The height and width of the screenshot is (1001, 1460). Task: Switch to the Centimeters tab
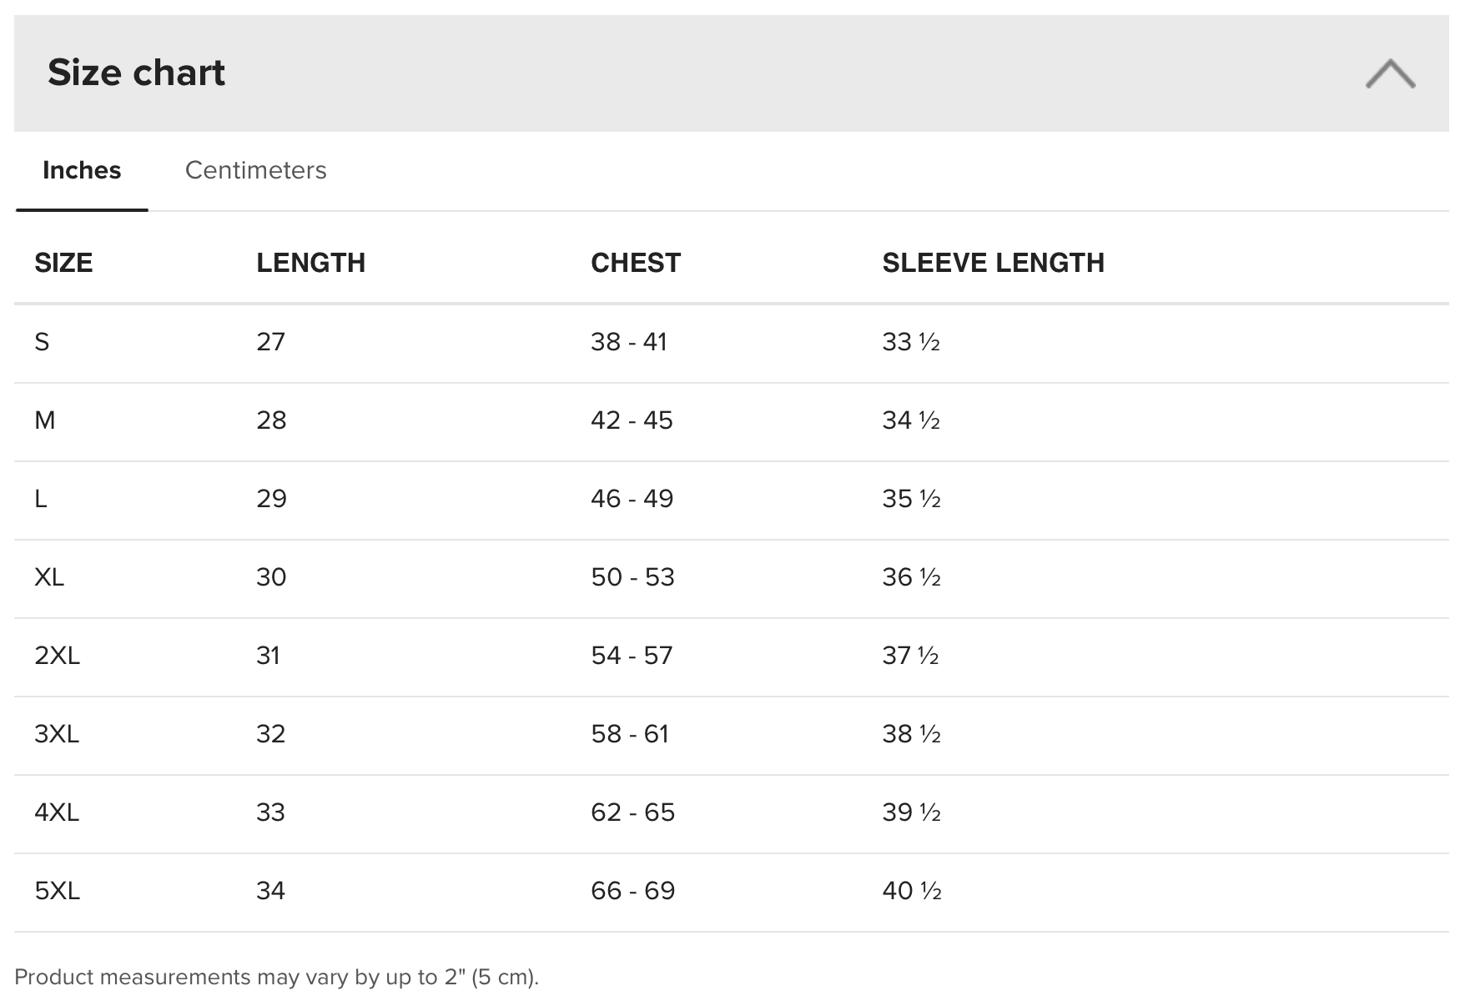point(255,170)
